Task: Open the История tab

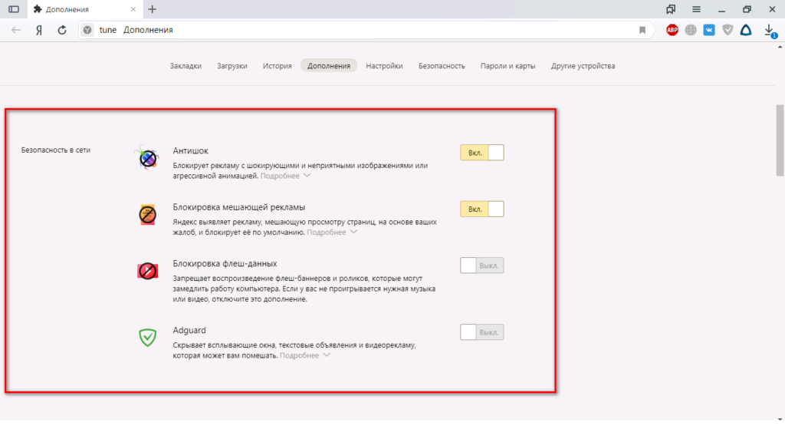Action: [x=278, y=66]
